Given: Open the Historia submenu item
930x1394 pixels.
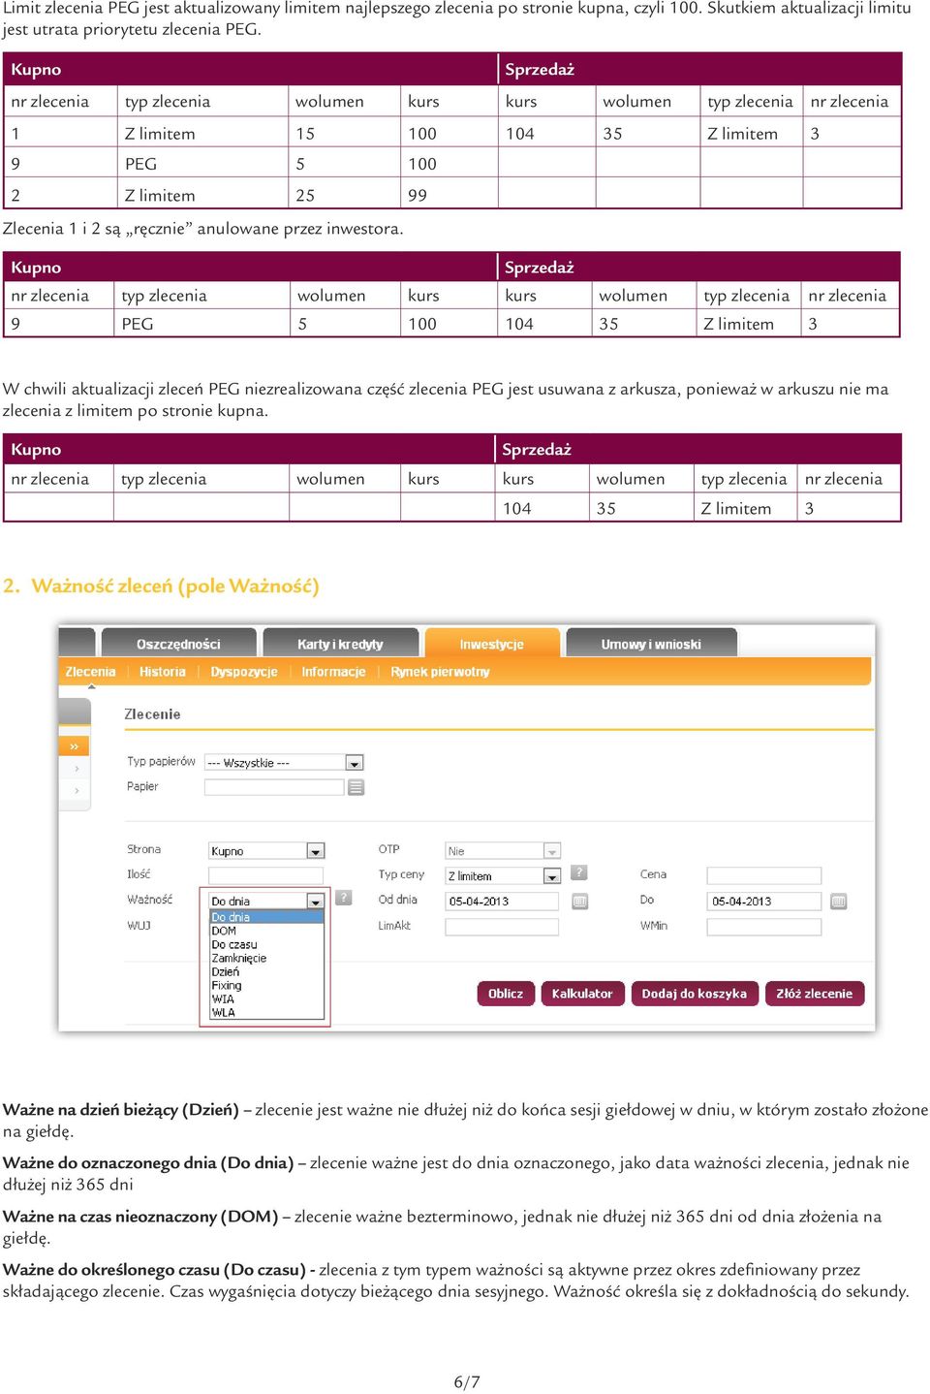Looking at the screenshot, I should [x=163, y=671].
